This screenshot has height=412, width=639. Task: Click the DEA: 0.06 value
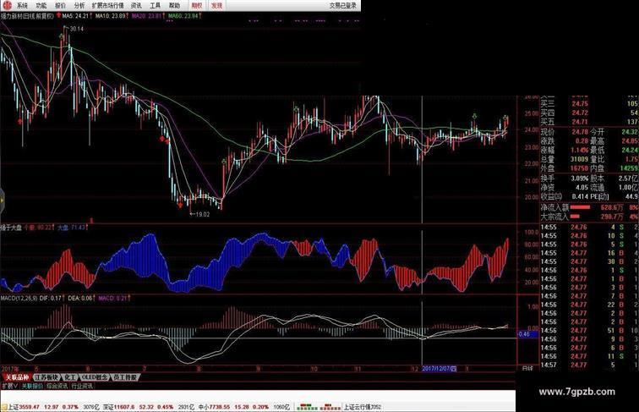[80, 298]
